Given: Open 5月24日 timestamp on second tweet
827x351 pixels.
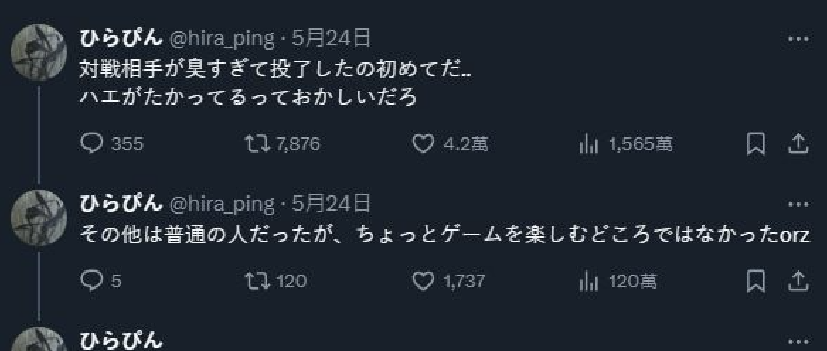Looking at the screenshot, I should (331, 205).
